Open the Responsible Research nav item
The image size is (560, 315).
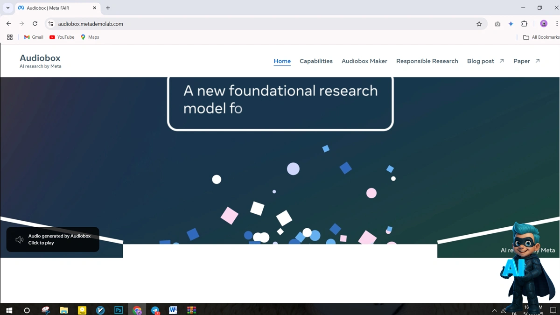(x=427, y=61)
